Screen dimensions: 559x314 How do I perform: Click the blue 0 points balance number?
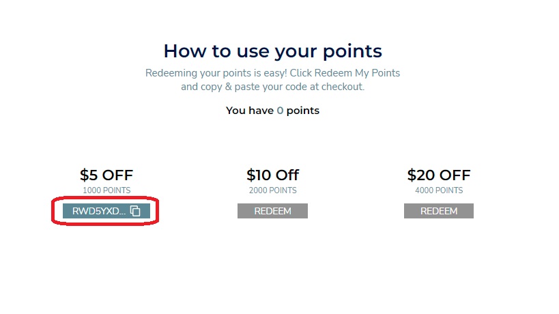click(x=280, y=111)
